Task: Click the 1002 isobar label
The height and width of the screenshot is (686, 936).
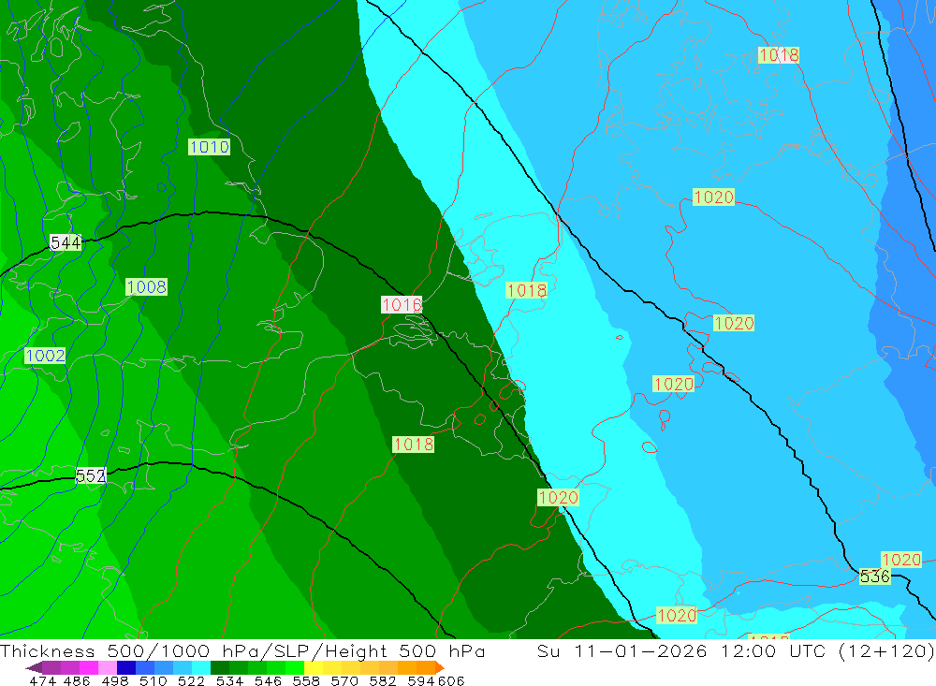Action: [45, 356]
